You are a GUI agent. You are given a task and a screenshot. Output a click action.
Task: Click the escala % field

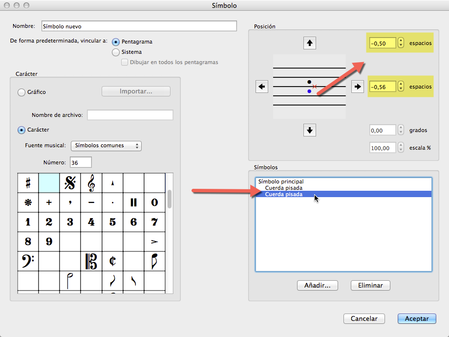coord(383,148)
